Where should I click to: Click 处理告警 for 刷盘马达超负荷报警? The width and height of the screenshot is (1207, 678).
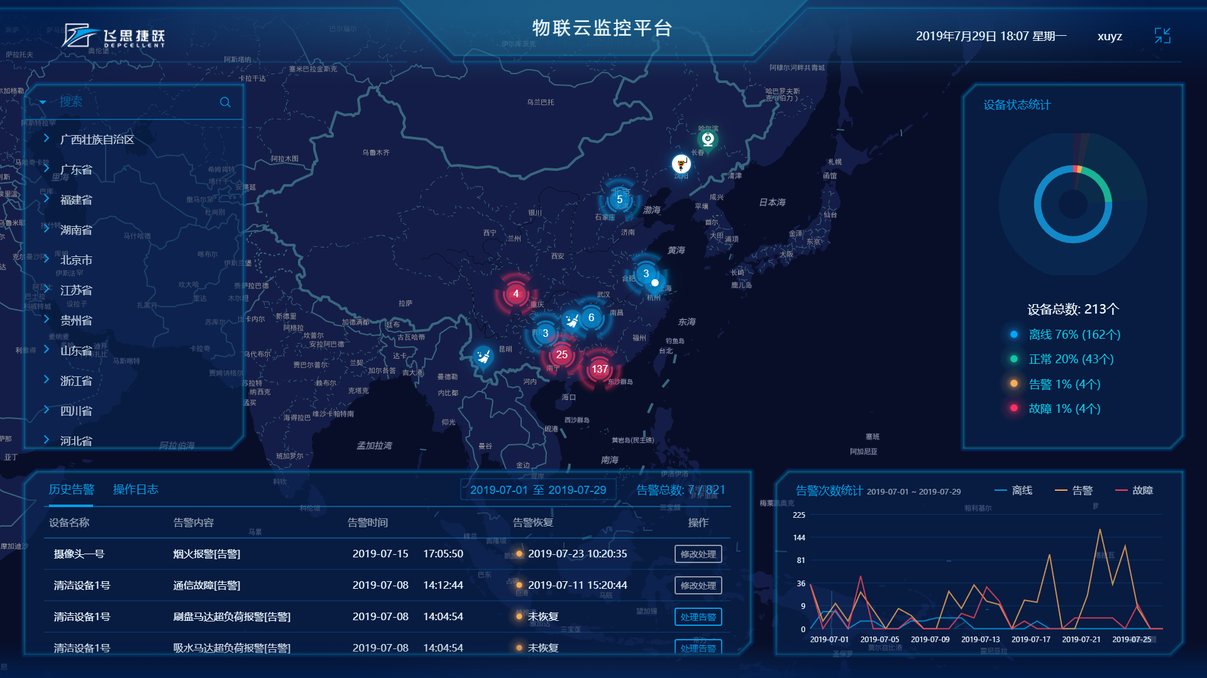coord(698,616)
